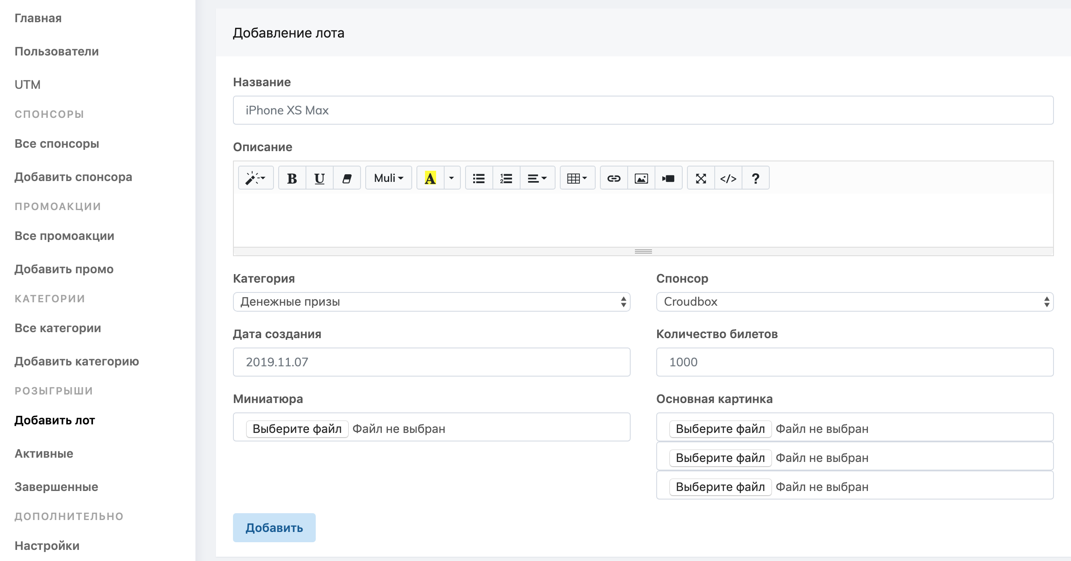Expand the Категория select box
Screen dimensions: 1071x561
(x=431, y=302)
